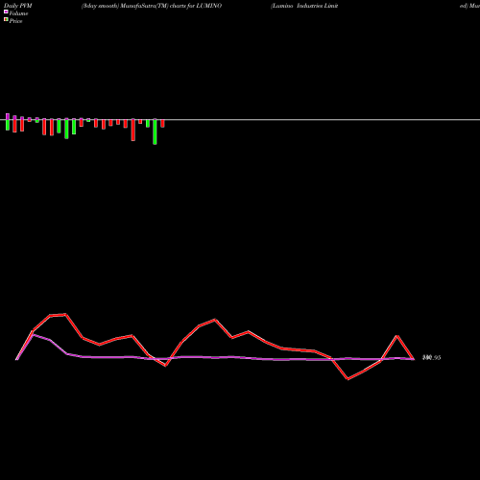Click the Volume legend color swatch
480x480 pixels.
(x=6, y=12)
